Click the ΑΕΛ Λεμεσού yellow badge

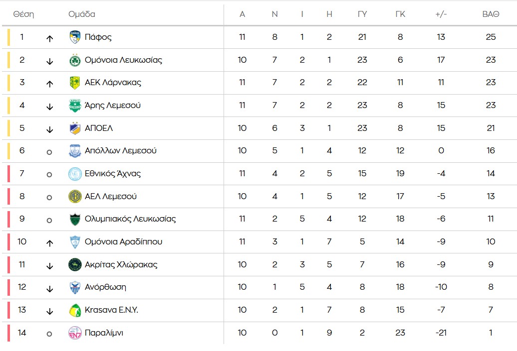[75, 196]
